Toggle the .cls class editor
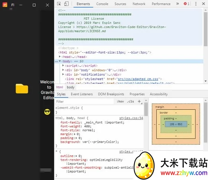Image resolution: width=208 pixels, height=180 pixels. [130, 101]
